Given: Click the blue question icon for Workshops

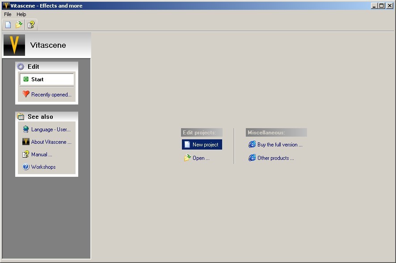Looking at the screenshot, I should (26, 167).
